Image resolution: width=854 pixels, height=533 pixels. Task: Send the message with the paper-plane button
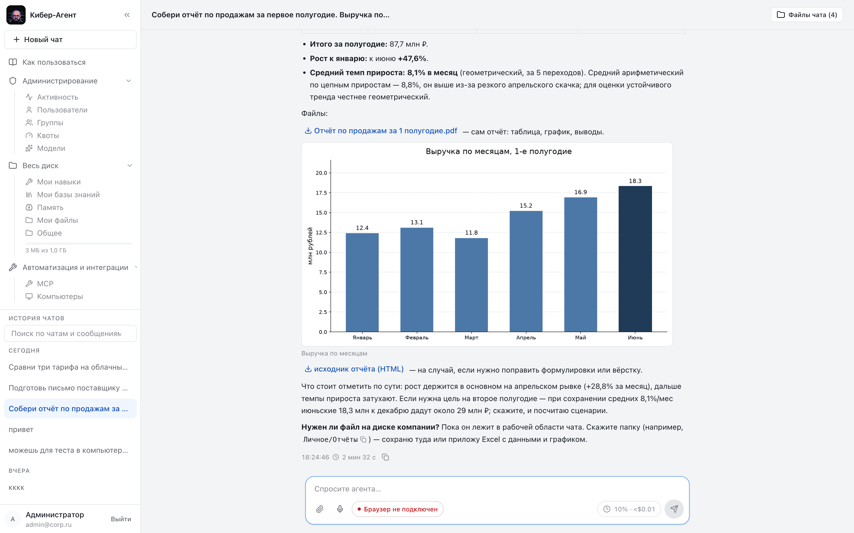tap(674, 509)
